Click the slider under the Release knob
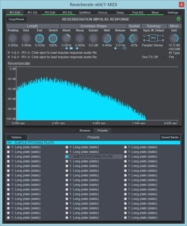The height and width of the screenshot is (226, 187). coord(120,48)
